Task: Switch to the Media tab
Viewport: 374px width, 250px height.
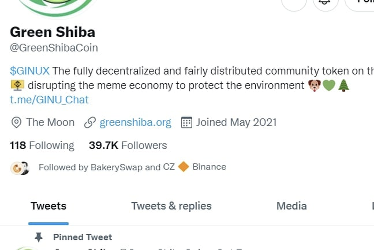Action: (x=291, y=206)
